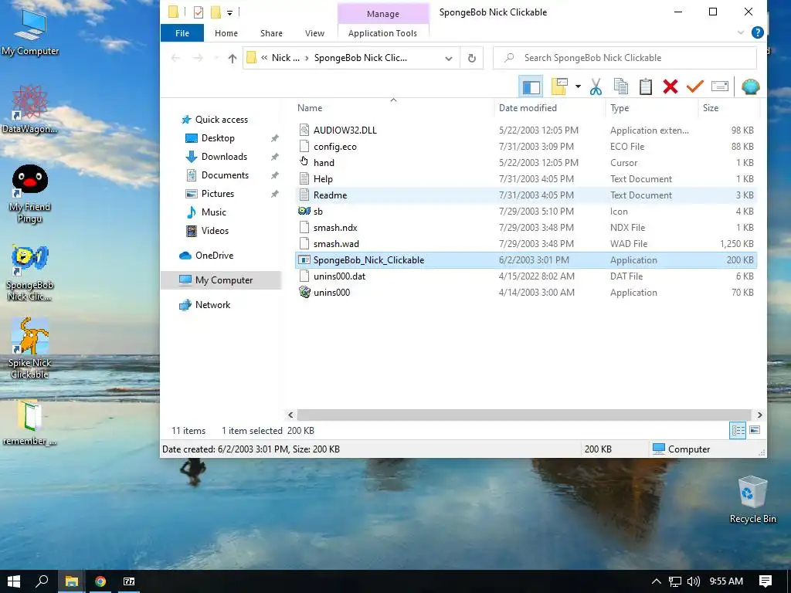791x593 pixels.
Task: Select Quick access in navigation pane
Action: 222,120
